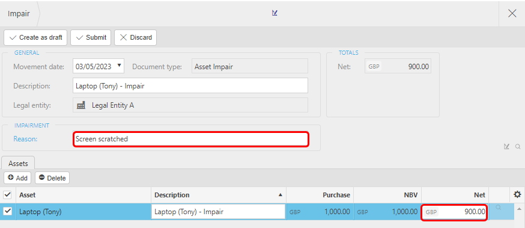Switch to the Assets tab
The image size is (525, 228).
point(19,164)
